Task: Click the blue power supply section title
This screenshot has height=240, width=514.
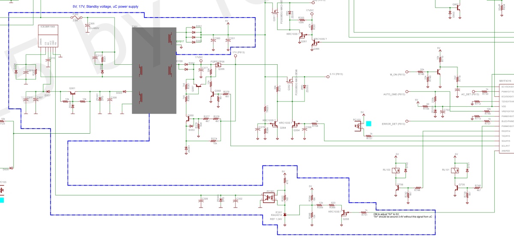Action: 105,6
